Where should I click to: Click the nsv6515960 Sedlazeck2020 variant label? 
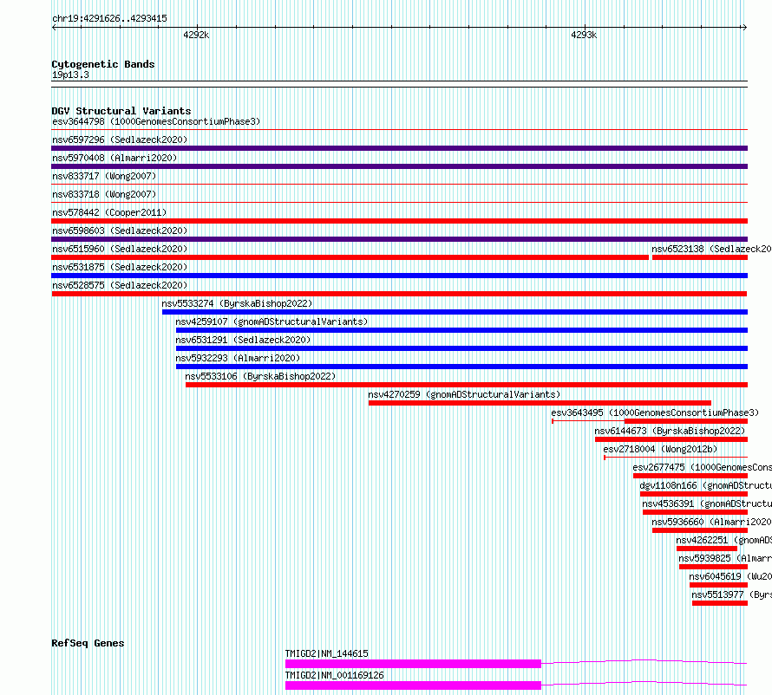[x=120, y=249]
